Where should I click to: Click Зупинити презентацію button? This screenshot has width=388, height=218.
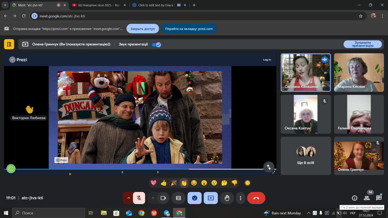(x=363, y=44)
